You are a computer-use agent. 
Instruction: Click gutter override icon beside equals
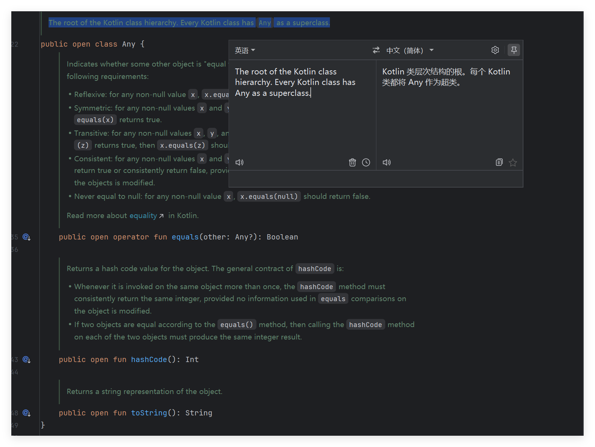27,237
